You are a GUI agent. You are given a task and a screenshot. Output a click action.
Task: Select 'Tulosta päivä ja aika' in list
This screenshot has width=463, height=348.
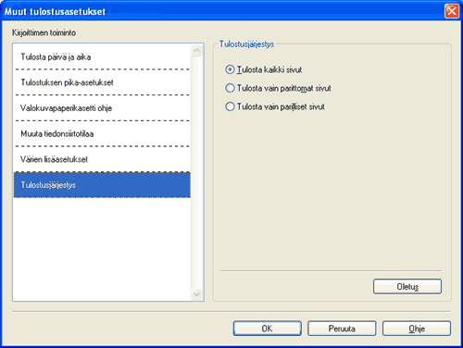coord(102,56)
